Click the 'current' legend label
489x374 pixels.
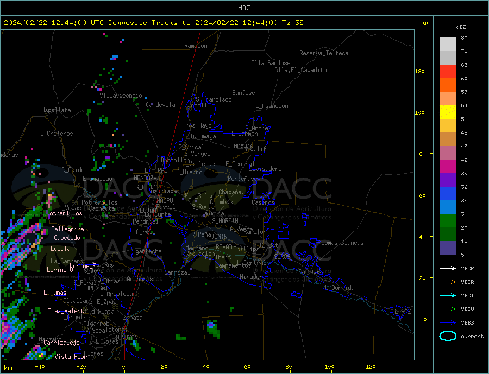coord(472,337)
